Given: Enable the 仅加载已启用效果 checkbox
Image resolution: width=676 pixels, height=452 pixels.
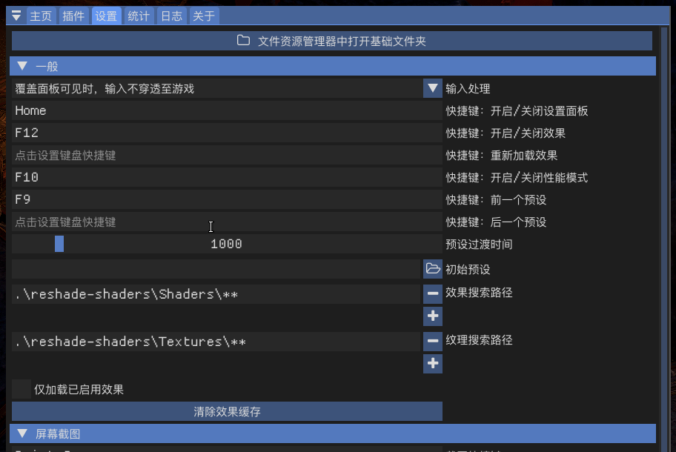Looking at the screenshot, I should pyautogui.click(x=21, y=389).
